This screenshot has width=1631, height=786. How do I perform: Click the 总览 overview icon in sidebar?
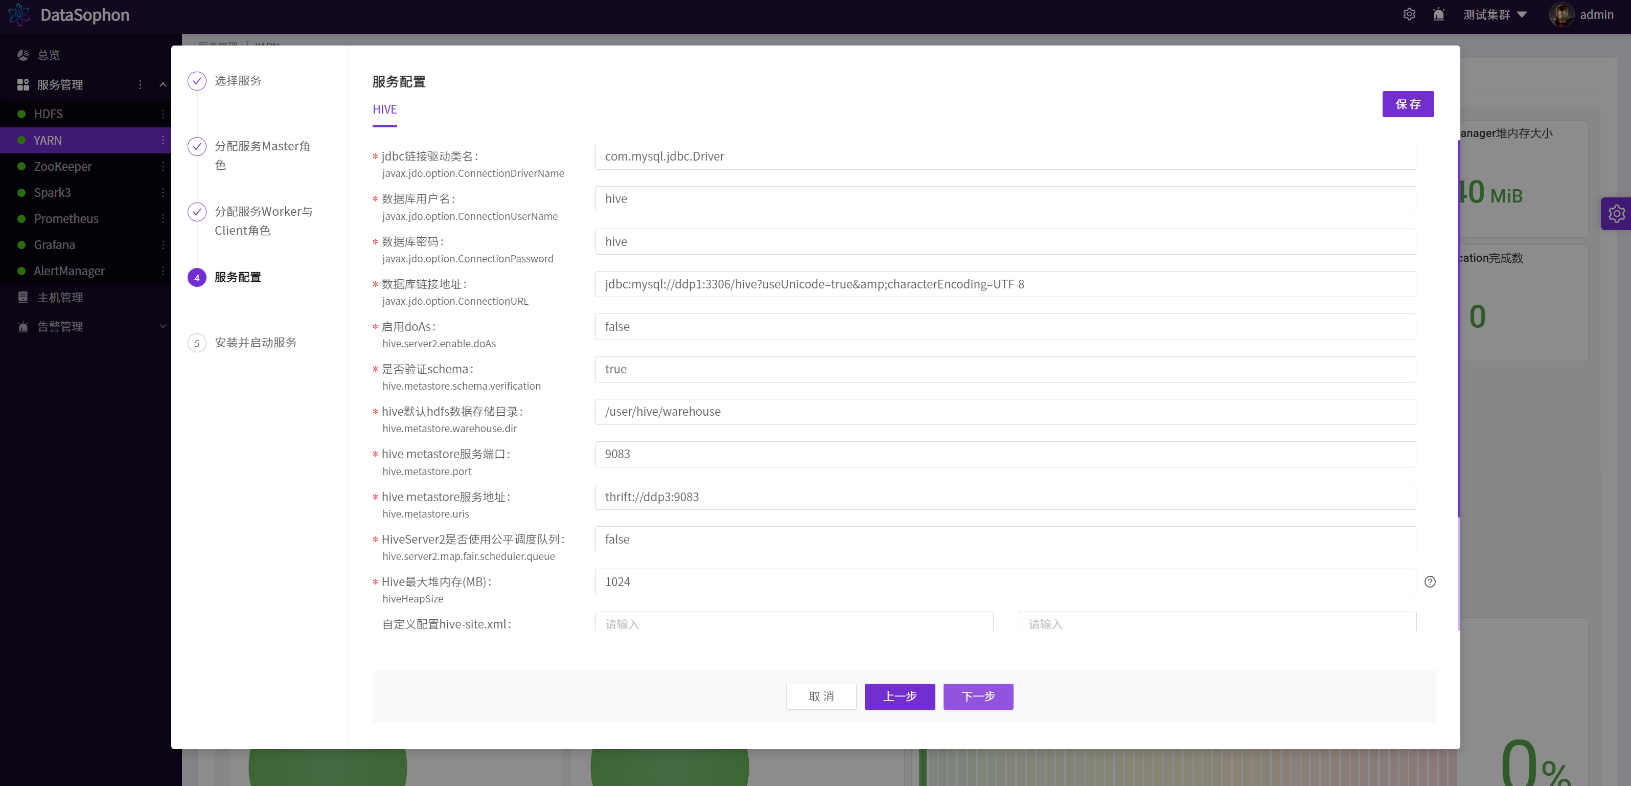[x=24, y=55]
